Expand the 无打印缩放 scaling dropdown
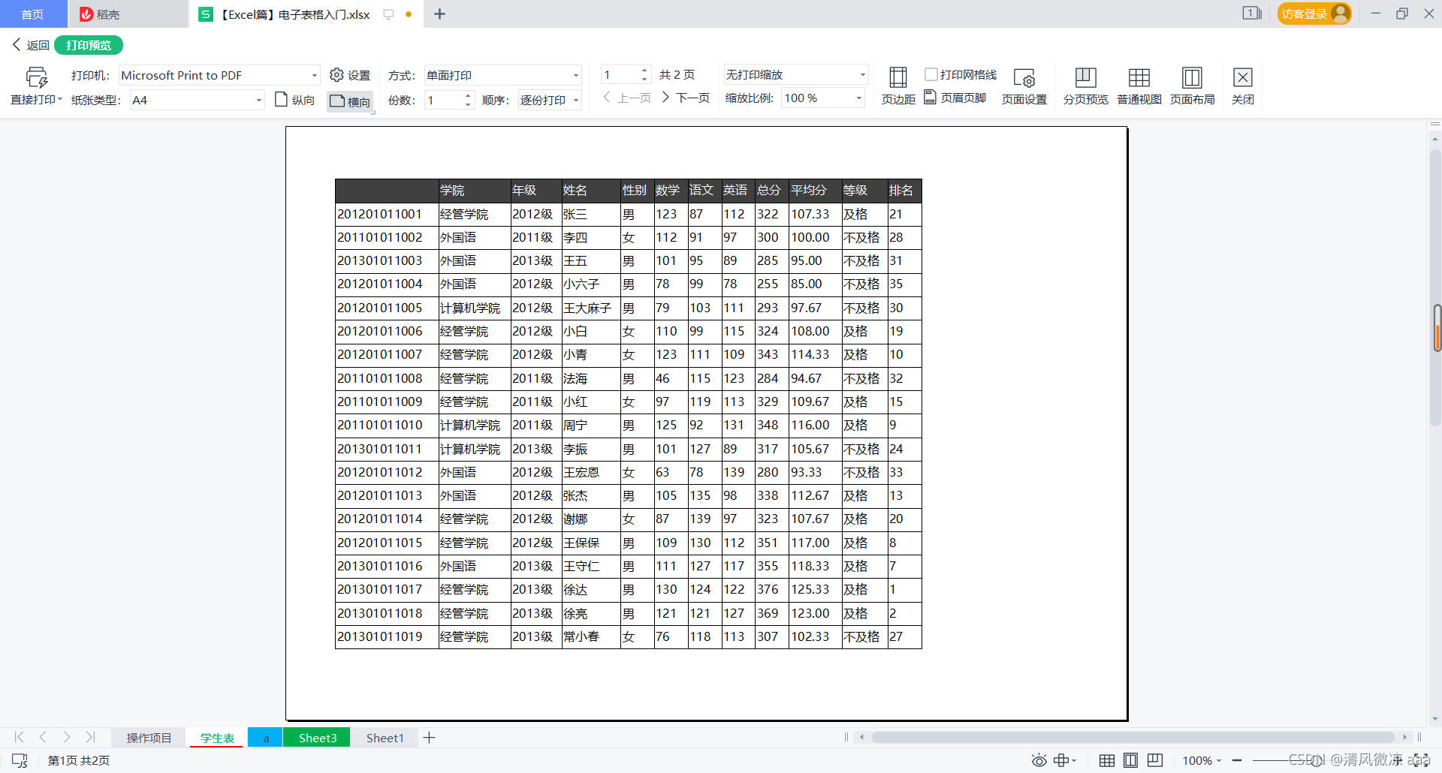 tap(862, 74)
